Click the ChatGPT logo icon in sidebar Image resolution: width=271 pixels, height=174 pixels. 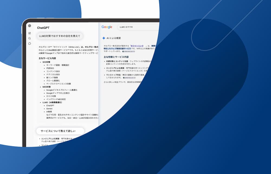click(x=30, y=26)
